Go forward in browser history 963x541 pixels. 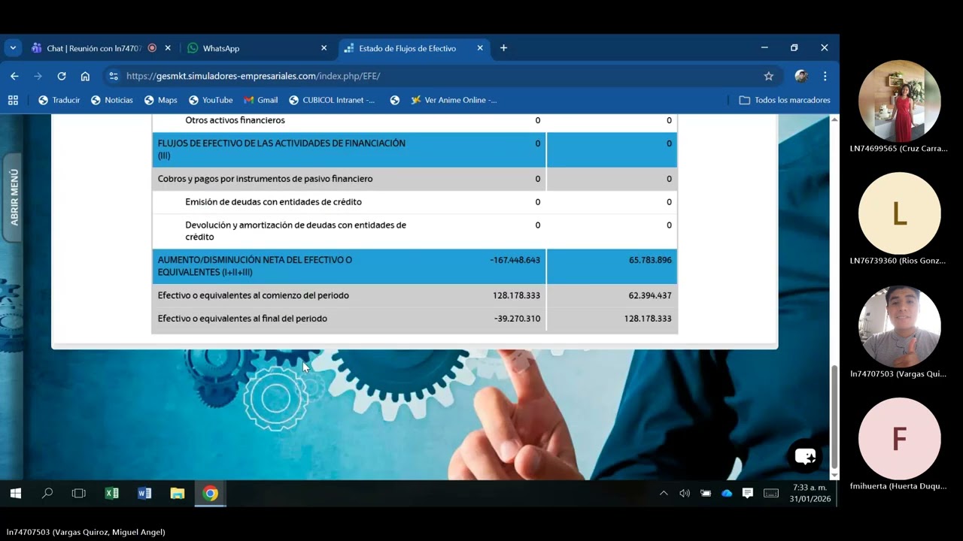coord(38,76)
